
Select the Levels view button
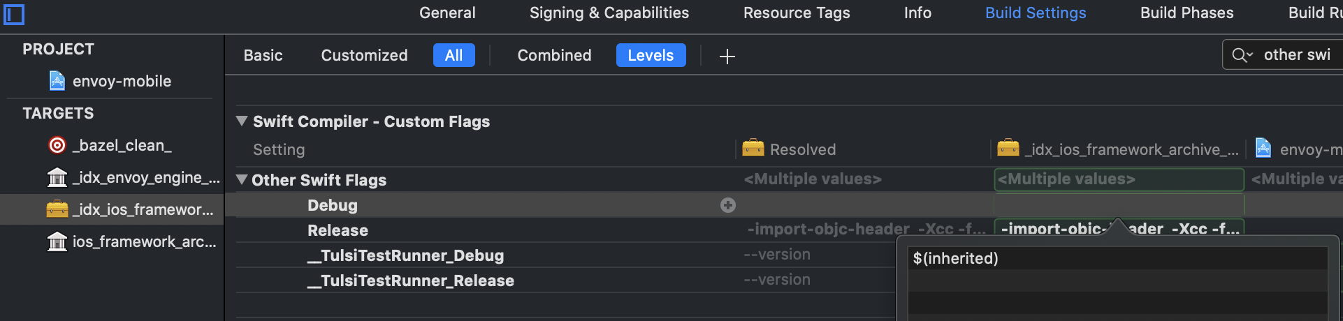[651, 55]
